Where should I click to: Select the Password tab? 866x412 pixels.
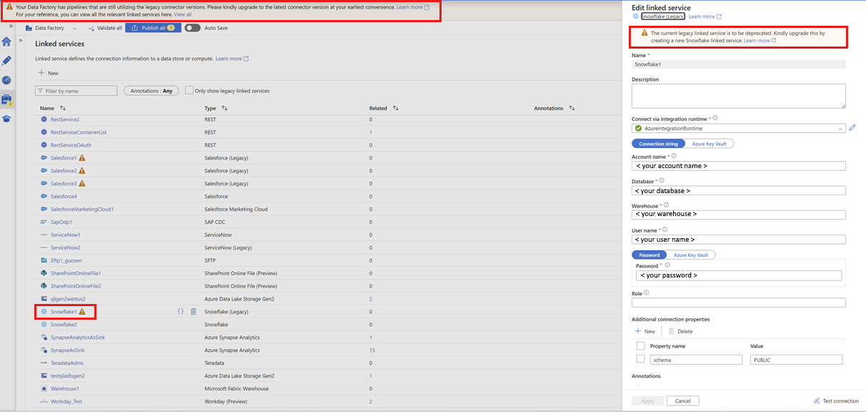click(x=649, y=255)
